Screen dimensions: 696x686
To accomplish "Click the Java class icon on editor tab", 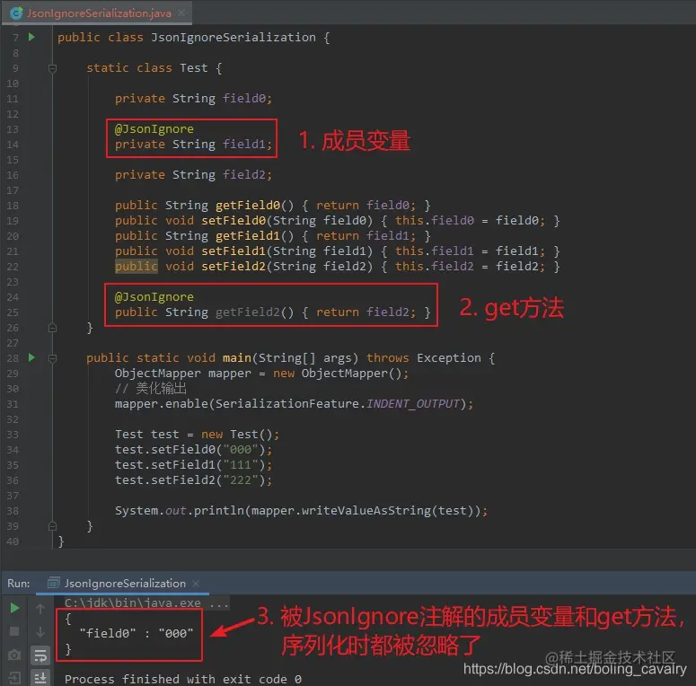I will click(x=16, y=13).
